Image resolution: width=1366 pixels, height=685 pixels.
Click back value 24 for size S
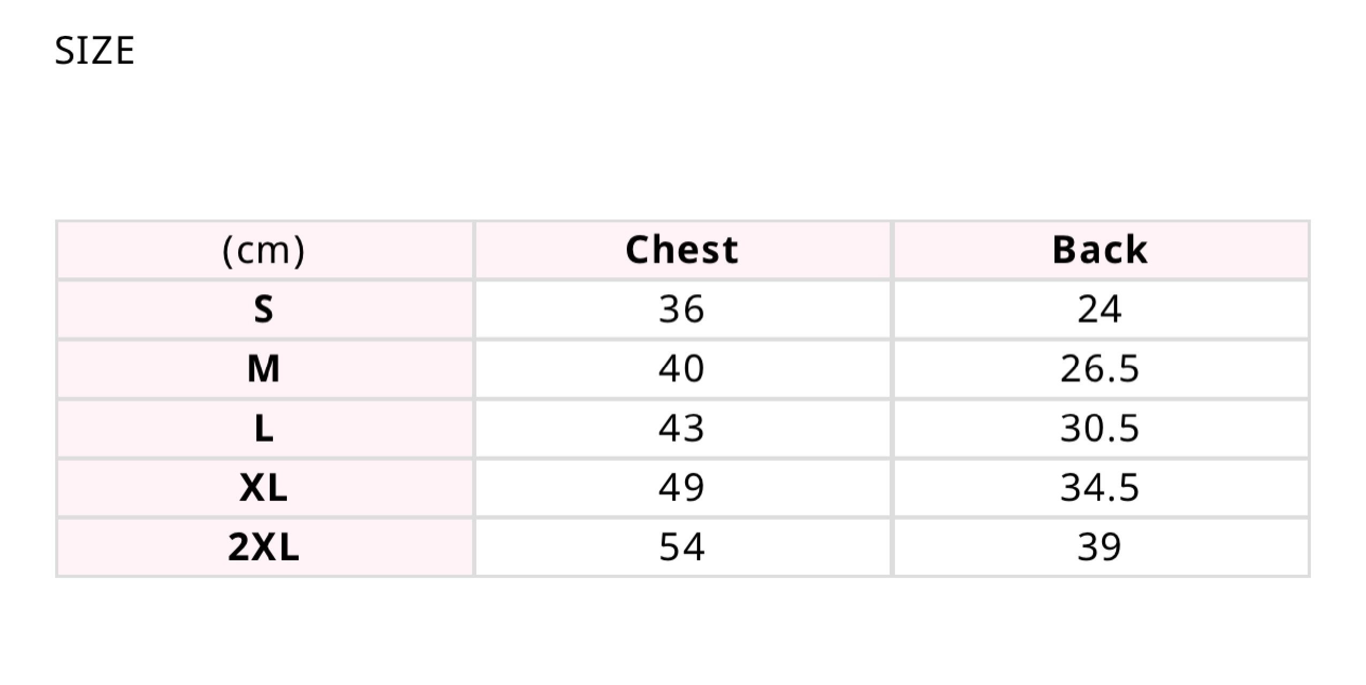1099,310
